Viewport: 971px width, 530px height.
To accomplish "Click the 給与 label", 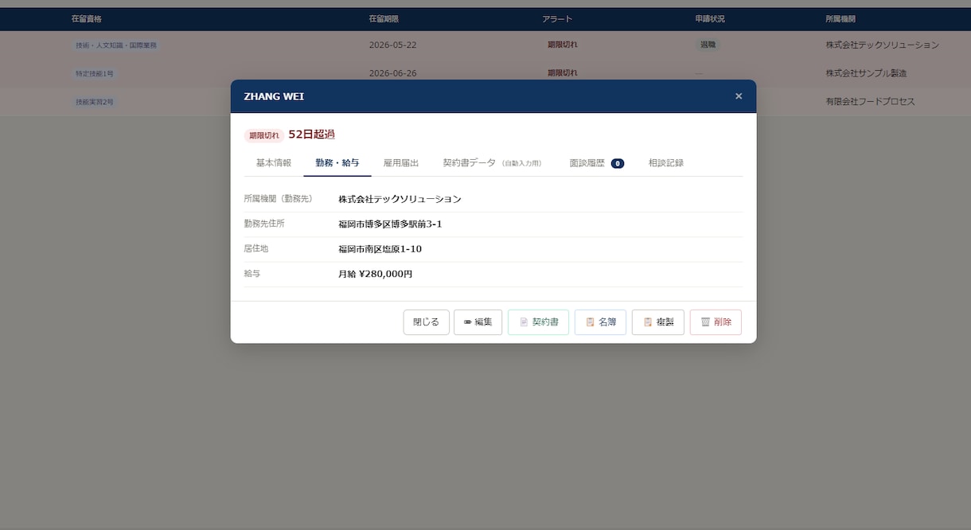I will point(252,273).
